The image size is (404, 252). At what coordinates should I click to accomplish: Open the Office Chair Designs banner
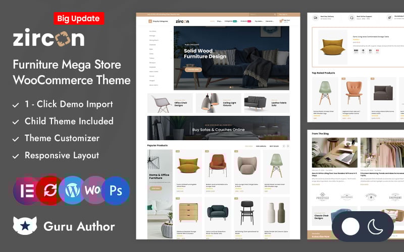(x=170, y=103)
